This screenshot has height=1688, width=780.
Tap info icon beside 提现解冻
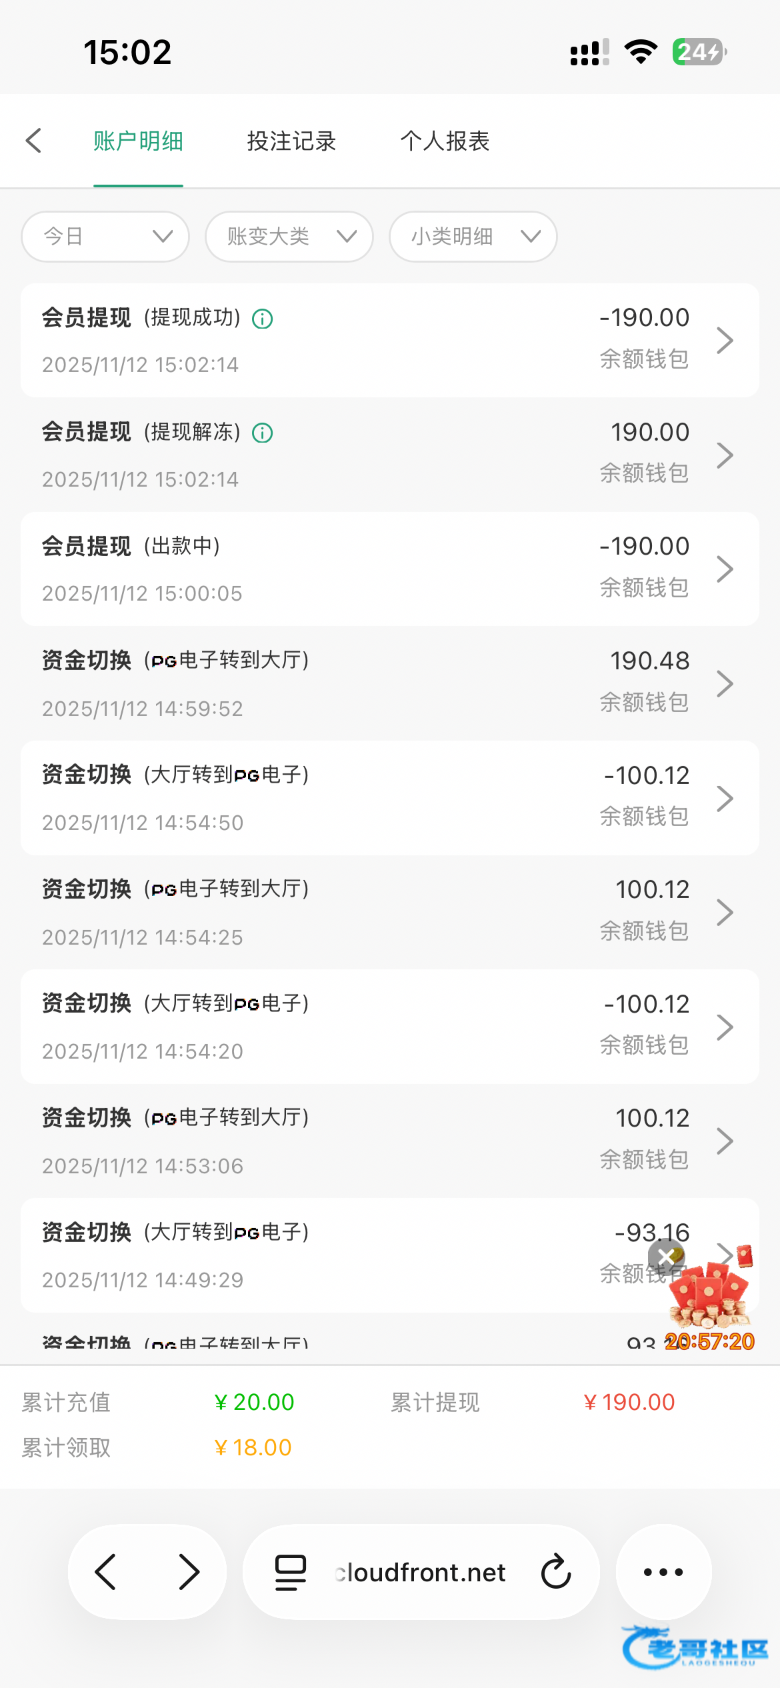(263, 433)
